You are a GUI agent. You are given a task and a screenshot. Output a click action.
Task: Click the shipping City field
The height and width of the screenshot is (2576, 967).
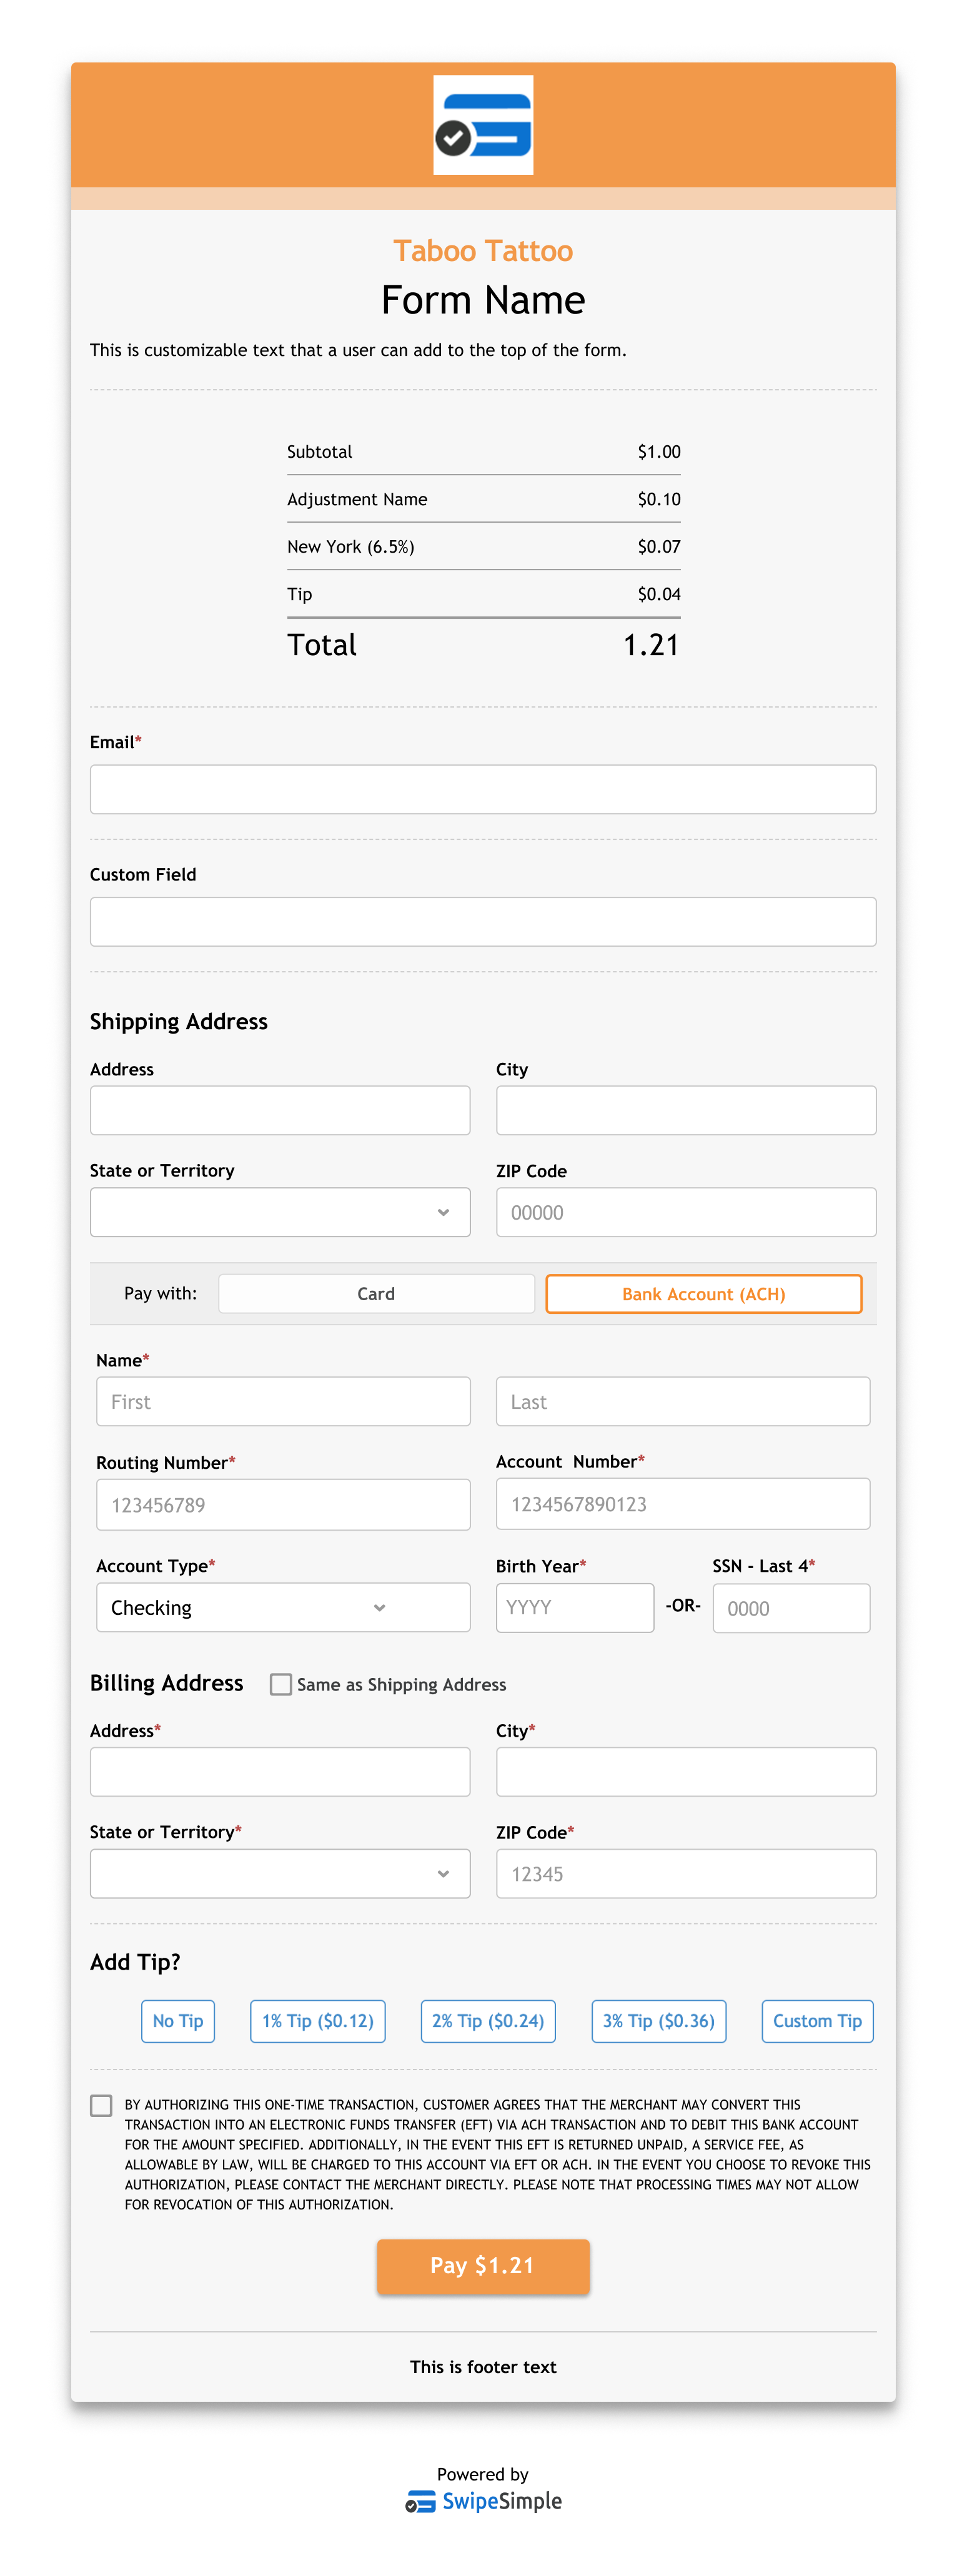[686, 1111]
